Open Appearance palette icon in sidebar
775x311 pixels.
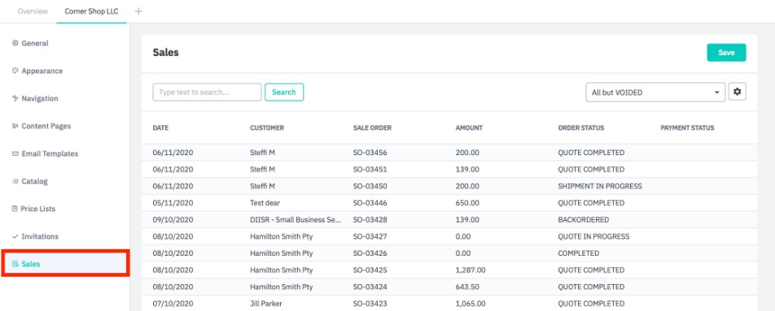click(x=15, y=71)
